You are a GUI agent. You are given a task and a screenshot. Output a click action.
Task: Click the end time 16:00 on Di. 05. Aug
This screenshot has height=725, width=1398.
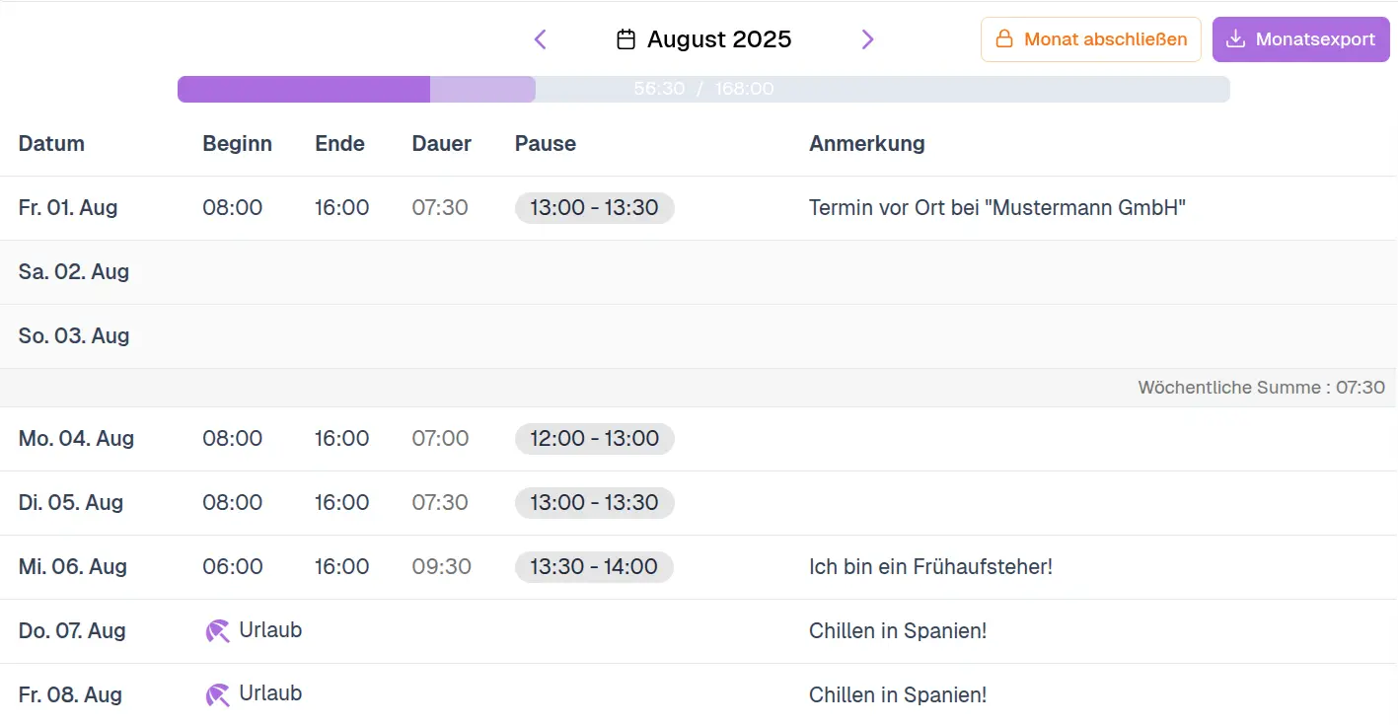point(341,503)
